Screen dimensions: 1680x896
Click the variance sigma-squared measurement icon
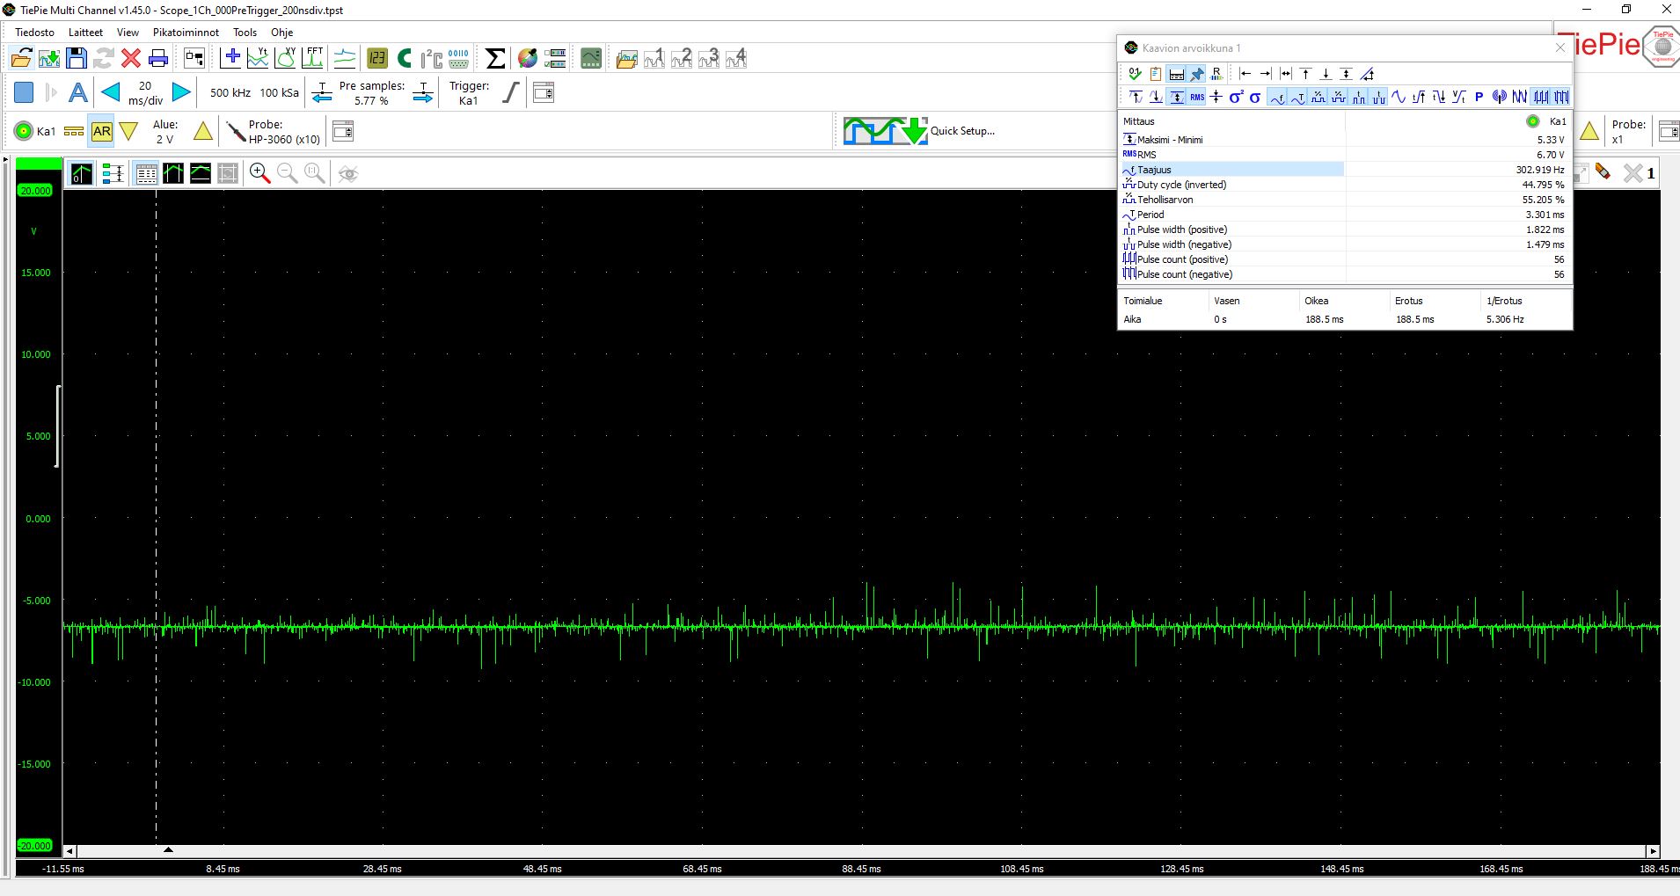1236,97
